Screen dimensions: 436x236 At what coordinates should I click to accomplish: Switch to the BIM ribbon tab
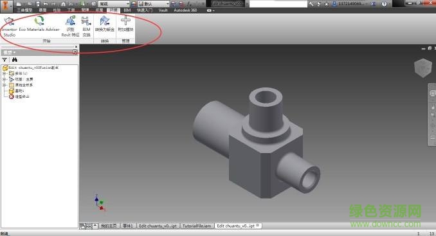pos(127,10)
